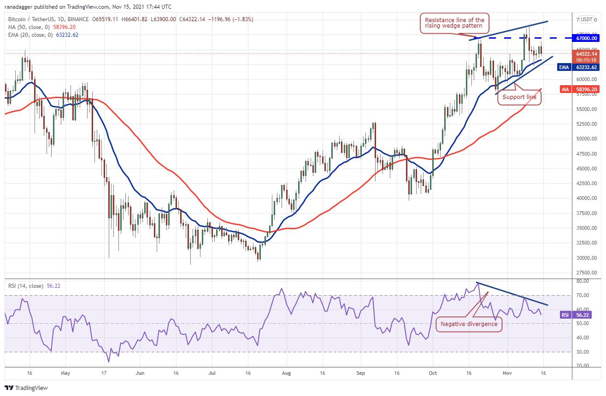Click the 'EMA (20, close, 0)' indicator legend
The image size is (606, 396).
coord(30,35)
